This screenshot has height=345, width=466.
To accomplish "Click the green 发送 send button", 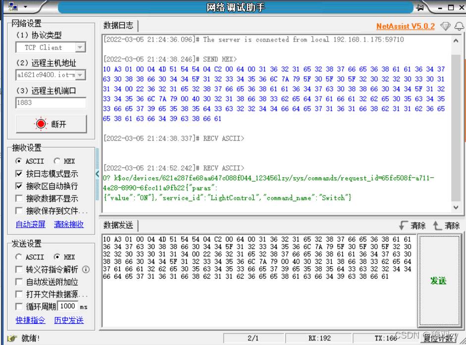I will 439,281.
